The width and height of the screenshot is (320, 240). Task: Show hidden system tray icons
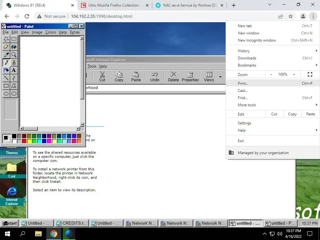264,234
